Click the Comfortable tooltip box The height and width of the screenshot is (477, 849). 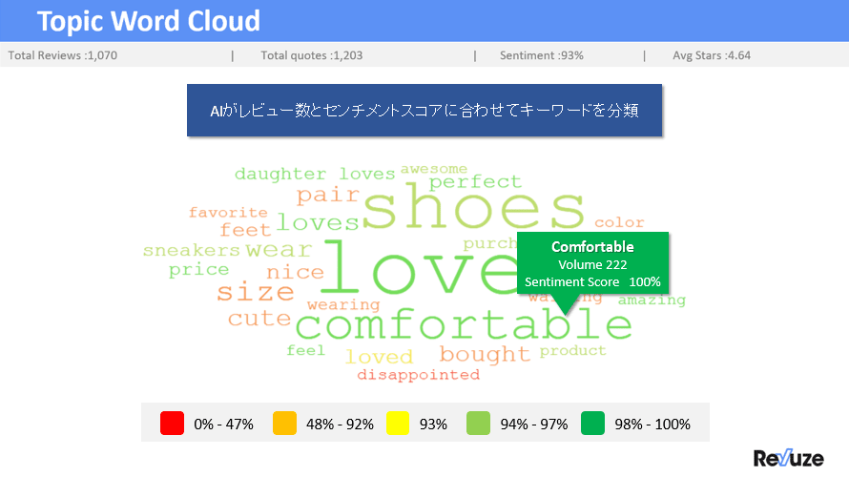click(x=593, y=263)
